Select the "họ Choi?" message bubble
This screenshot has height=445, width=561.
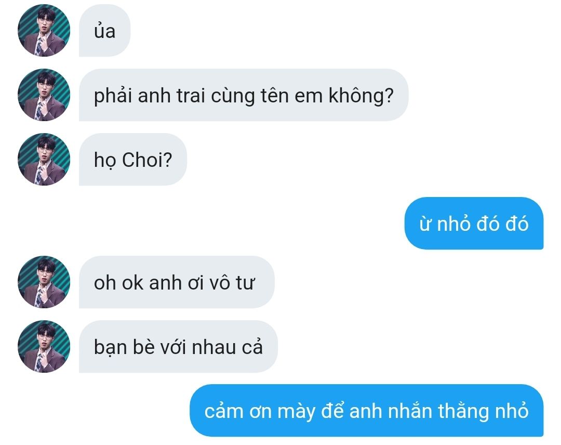(x=133, y=159)
